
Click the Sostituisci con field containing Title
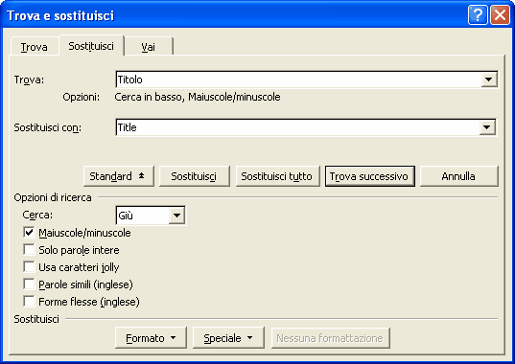[x=297, y=127]
